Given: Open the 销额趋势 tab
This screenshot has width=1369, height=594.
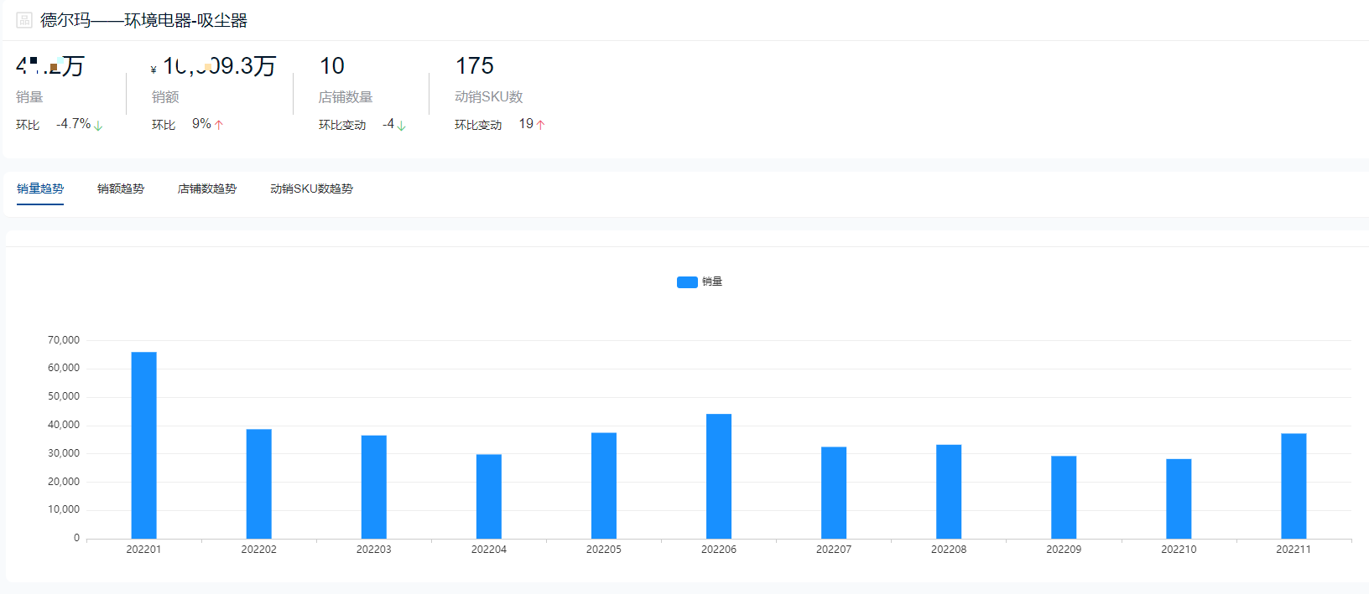Looking at the screenshot, I should [x=121, y=189].
